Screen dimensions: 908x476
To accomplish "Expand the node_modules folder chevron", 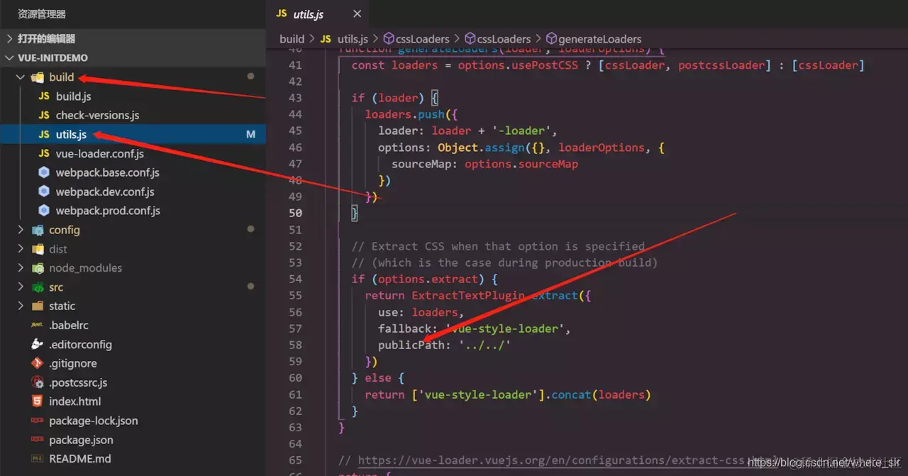I will click(20, 268).
